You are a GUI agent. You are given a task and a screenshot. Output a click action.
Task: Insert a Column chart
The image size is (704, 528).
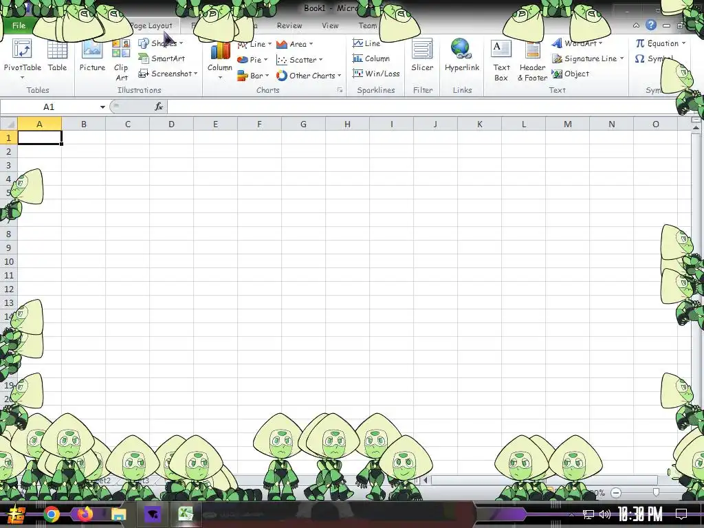click(219, 60)
